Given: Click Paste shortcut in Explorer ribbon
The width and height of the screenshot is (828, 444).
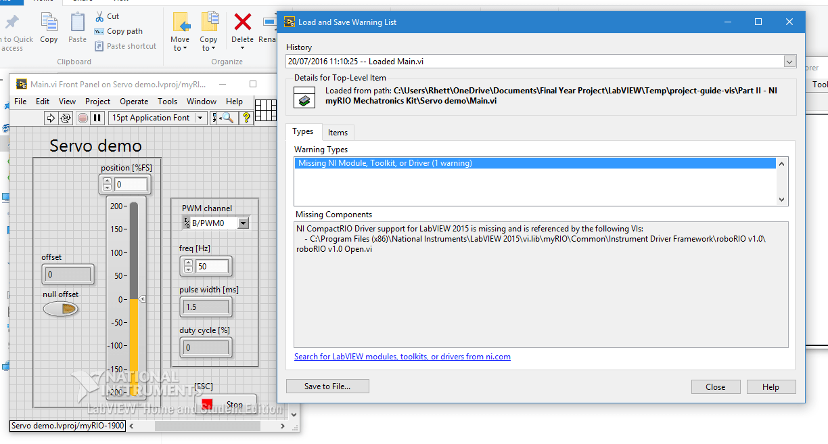Looking at the screenshot, I should (125, 46).
